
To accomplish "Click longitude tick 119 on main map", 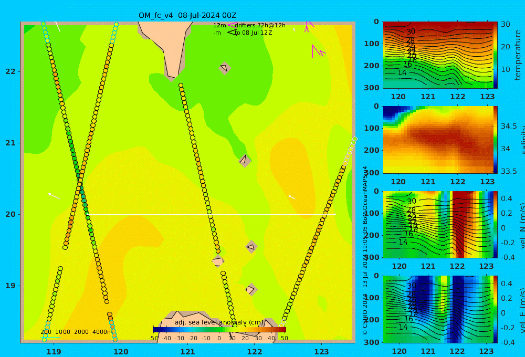I will [x=54, y=352].
